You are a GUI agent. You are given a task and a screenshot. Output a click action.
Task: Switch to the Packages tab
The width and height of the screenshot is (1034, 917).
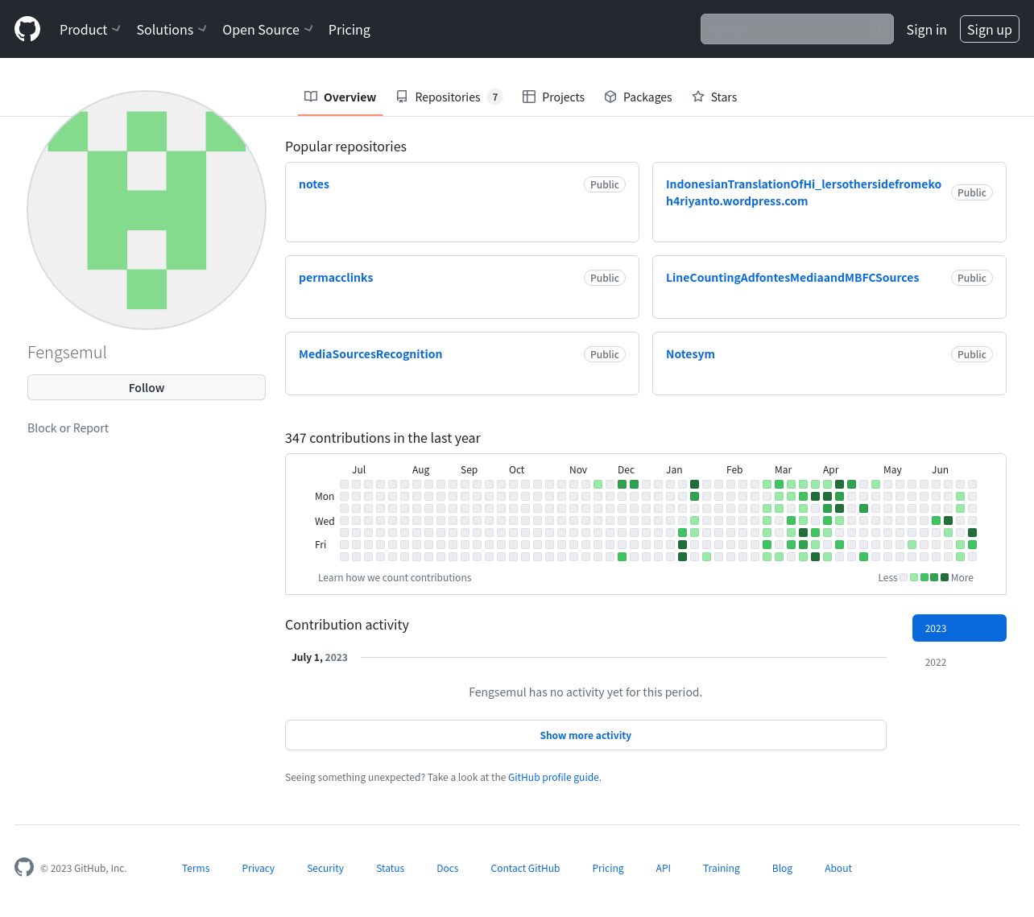point(638,97)
